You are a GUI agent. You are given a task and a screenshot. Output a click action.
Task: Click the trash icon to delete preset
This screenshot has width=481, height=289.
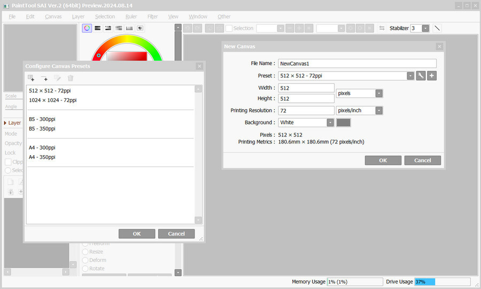pos(71,78)
